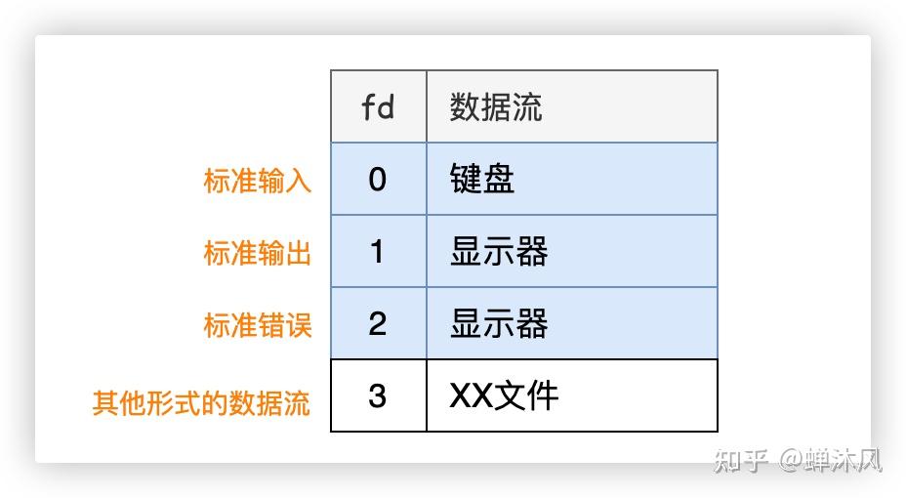Click the blank area right of 数据流 text
Viewport: 906px width, 498px height.
pos(635,106)
